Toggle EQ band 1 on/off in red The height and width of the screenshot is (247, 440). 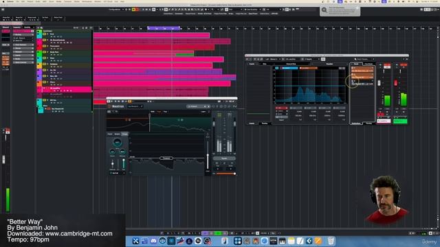point(281,108)
